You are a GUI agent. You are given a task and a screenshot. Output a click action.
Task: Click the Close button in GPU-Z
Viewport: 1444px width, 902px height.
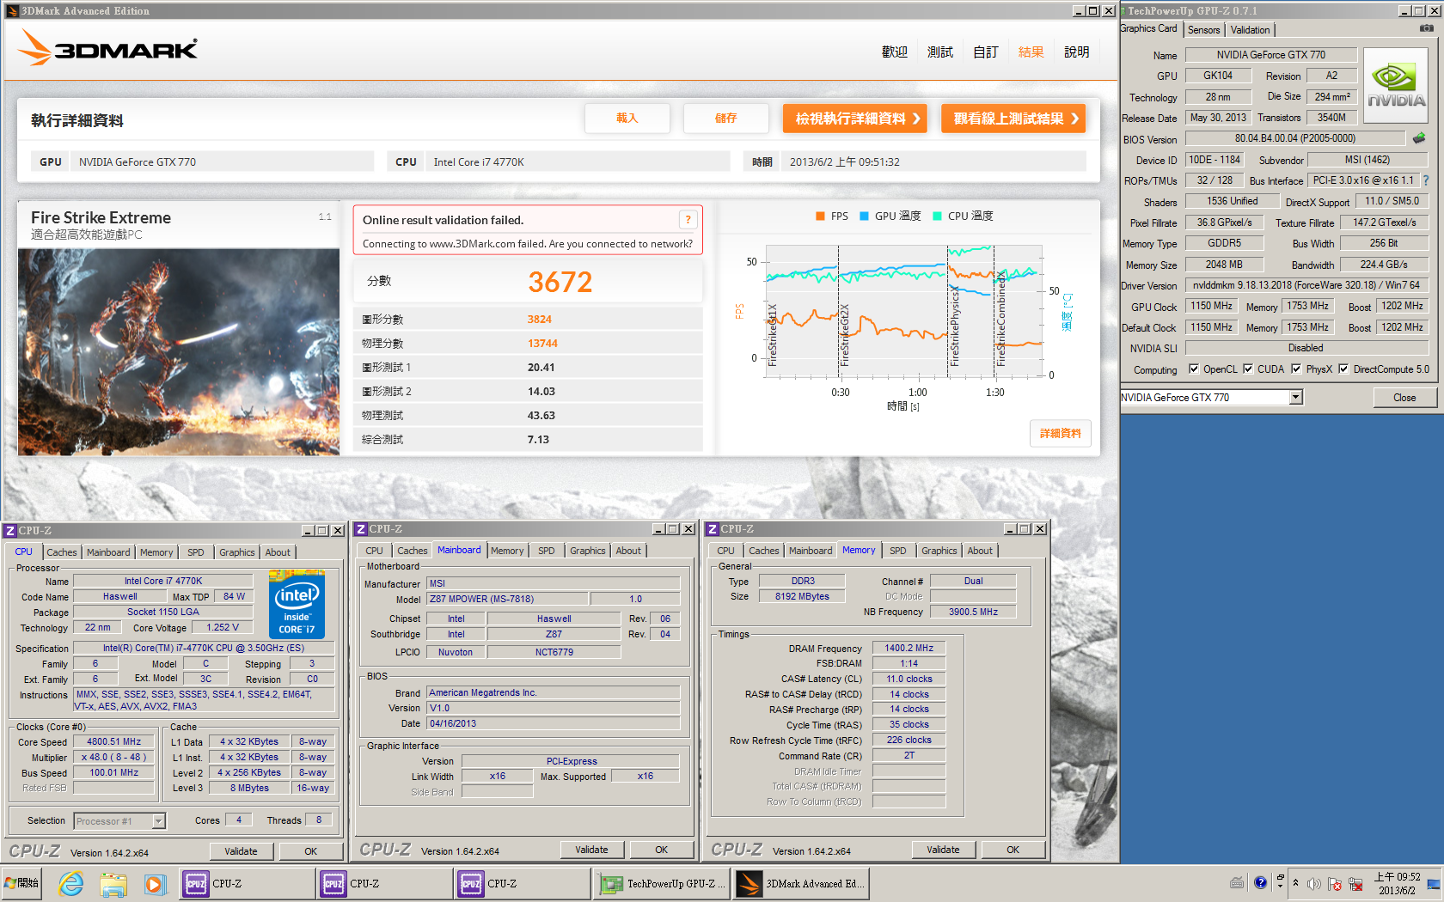click(x=1405, y=398)
